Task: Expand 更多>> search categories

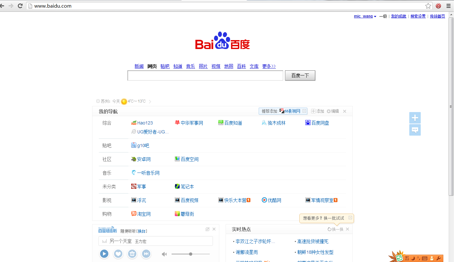Action: tap(269, 66)
